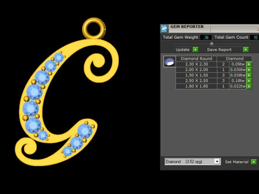Select the 1.80 X 1.80 row

pyautogui.click(x=214, y=86)
